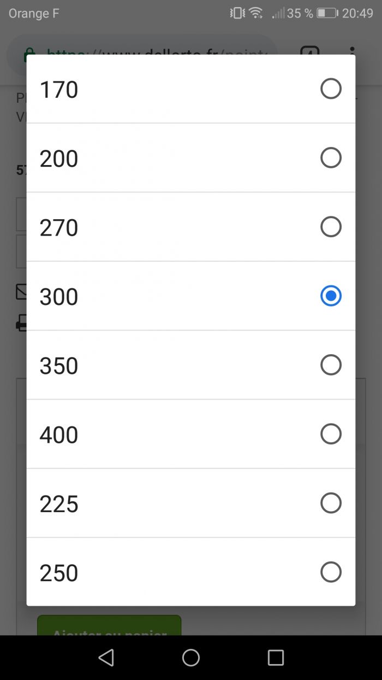Select the 250 radio option
The height and width of the screenshot is (680, 382).
[x=331, y=572]
